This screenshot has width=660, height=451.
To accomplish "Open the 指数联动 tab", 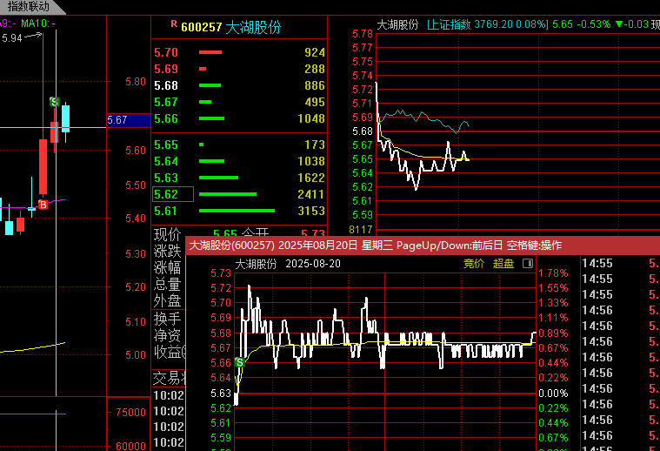I will (x=28, y=6).
